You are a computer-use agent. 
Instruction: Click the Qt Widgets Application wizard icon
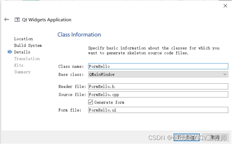pos(17,19)
